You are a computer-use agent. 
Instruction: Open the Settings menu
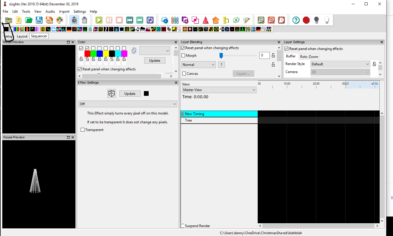80,12
